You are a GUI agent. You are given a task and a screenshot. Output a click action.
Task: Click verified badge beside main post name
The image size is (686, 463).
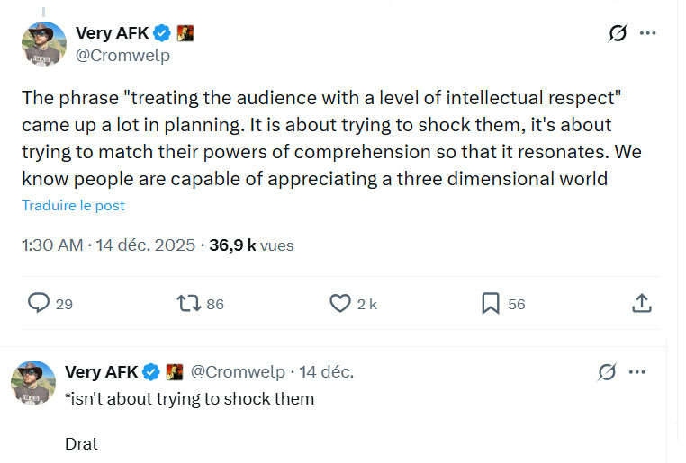tap(161, 33)
